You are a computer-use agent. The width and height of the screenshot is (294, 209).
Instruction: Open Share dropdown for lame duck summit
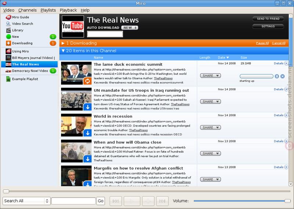coord(210,76)
